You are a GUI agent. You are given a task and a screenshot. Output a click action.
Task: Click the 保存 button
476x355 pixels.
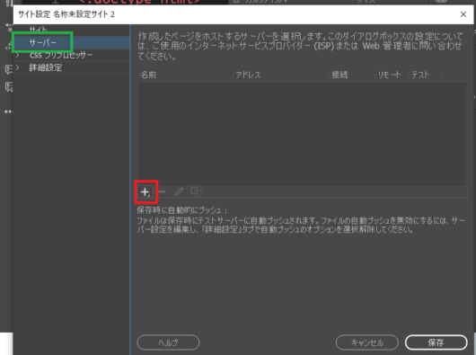pos(436,342)
